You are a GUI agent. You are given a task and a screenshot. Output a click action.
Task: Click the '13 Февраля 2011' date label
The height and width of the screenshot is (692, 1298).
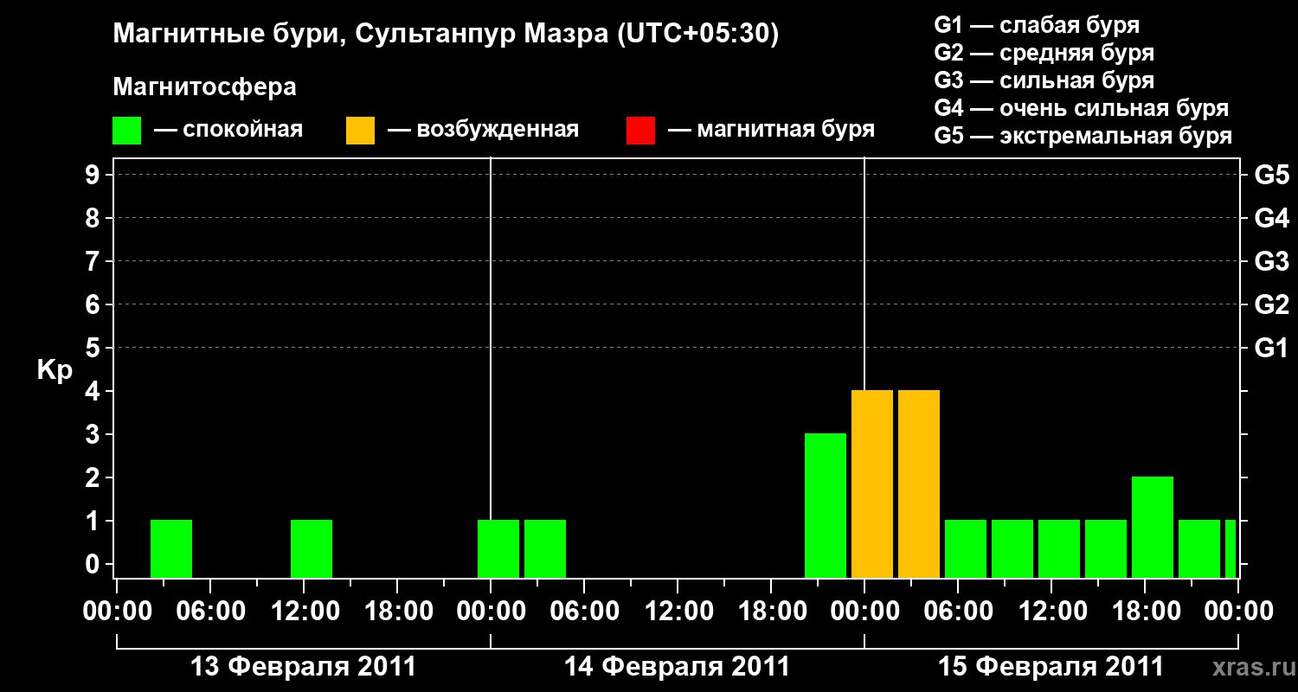tap(303, 667)
